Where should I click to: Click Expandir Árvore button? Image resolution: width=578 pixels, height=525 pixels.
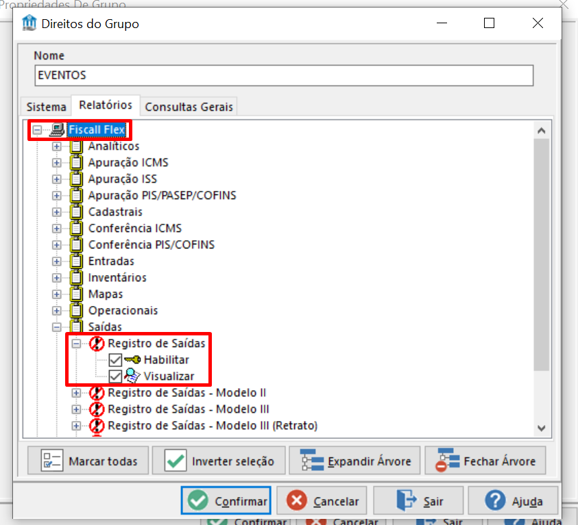point(354,461)
